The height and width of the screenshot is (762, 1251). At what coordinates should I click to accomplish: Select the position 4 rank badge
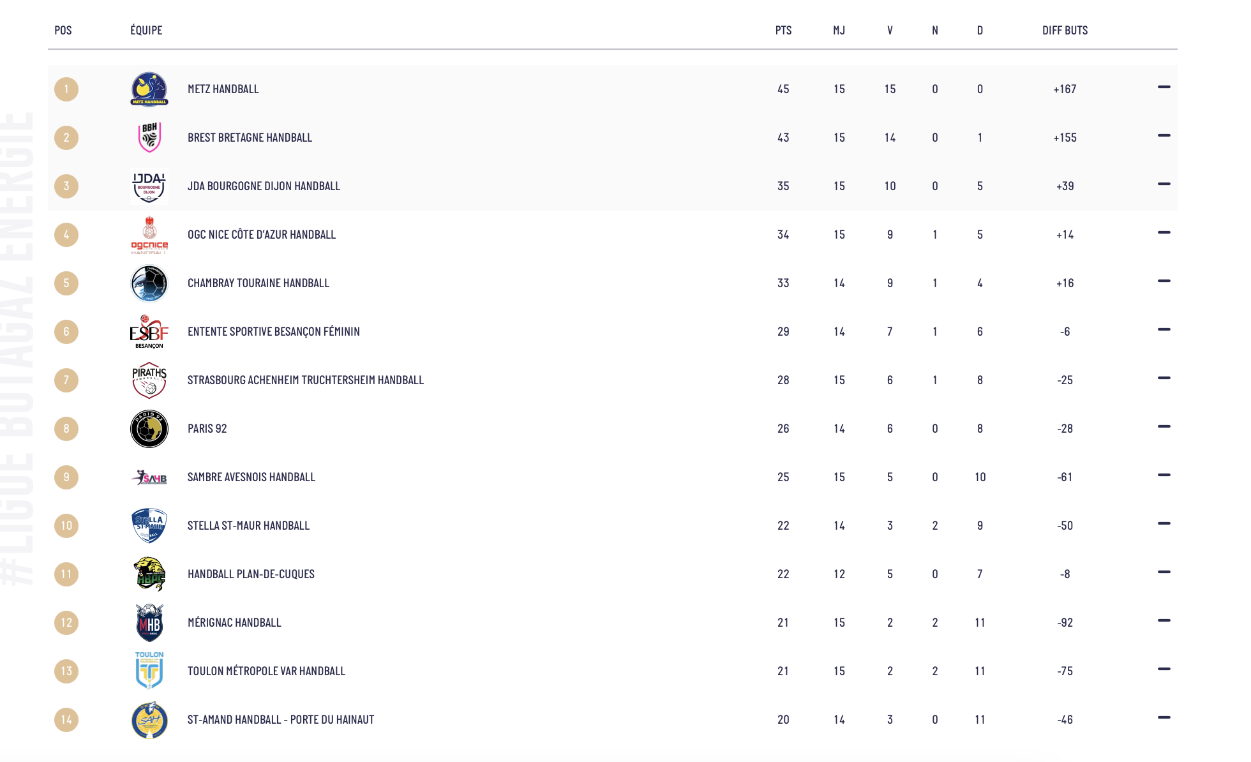pos(66,235)
